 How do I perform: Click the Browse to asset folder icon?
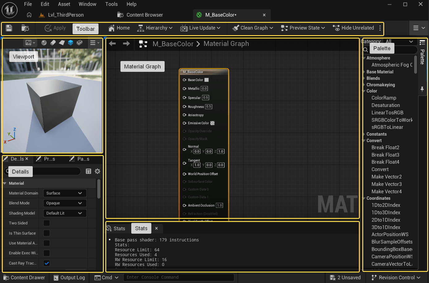[25, 28]
